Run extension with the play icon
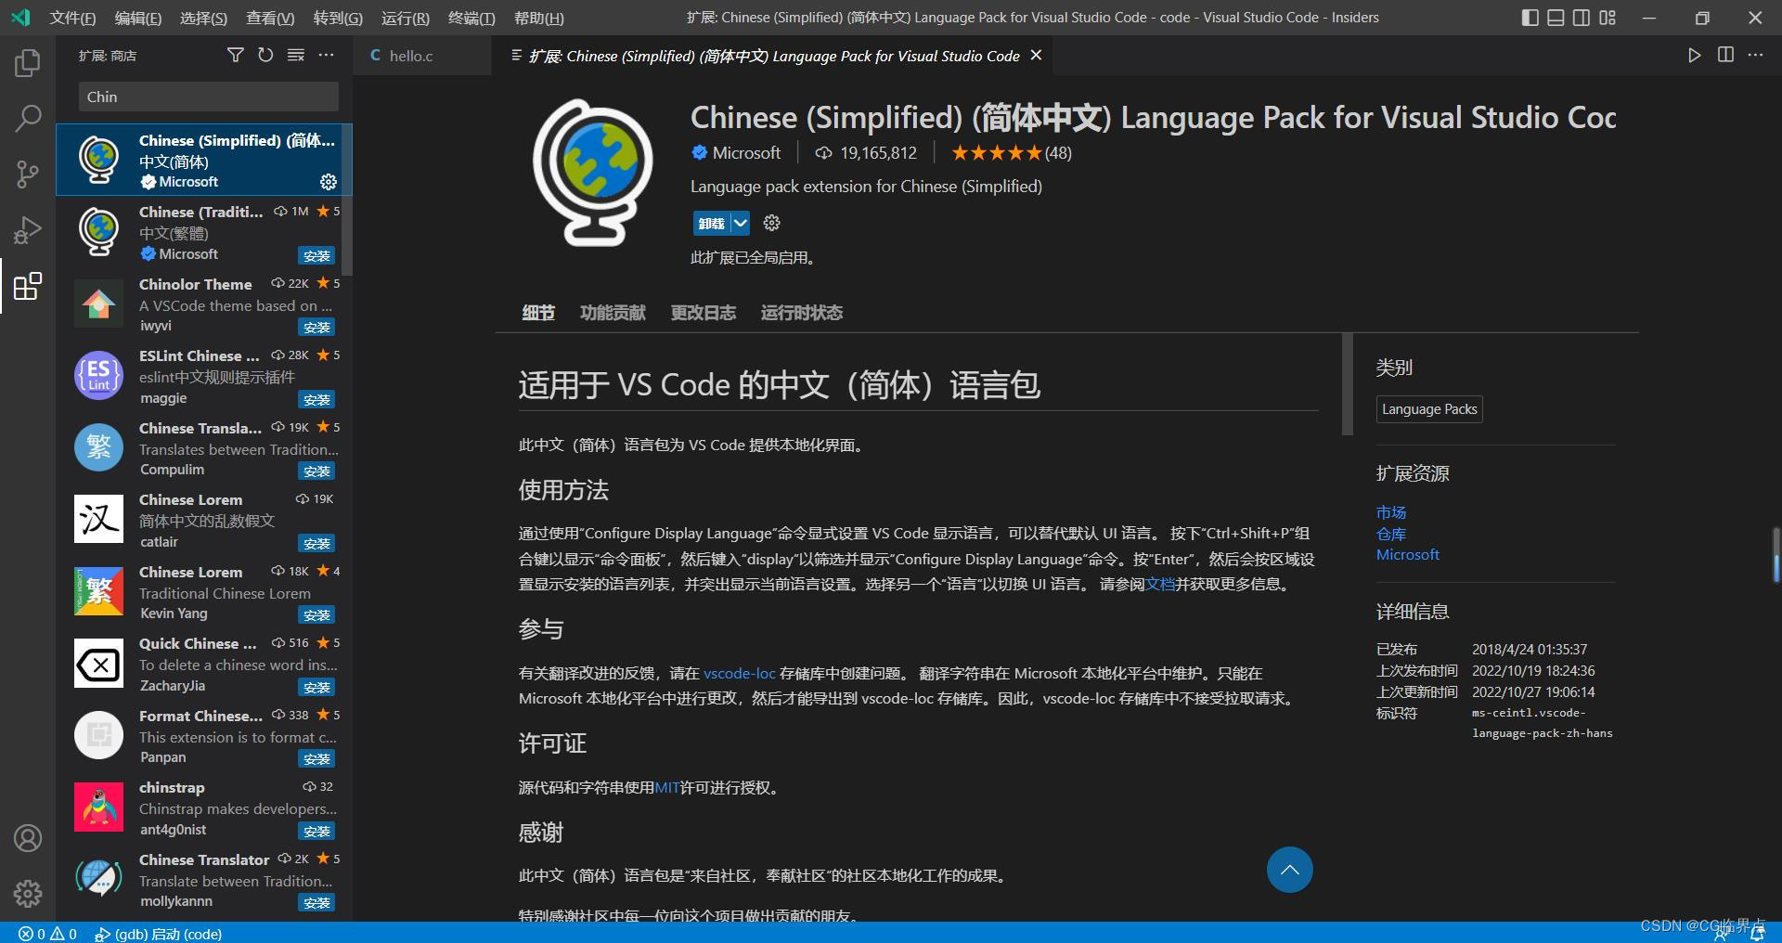 pos(1695,56)
